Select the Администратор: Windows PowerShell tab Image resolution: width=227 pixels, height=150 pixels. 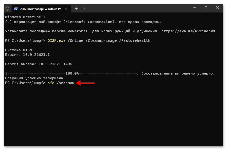pos(41,9)
